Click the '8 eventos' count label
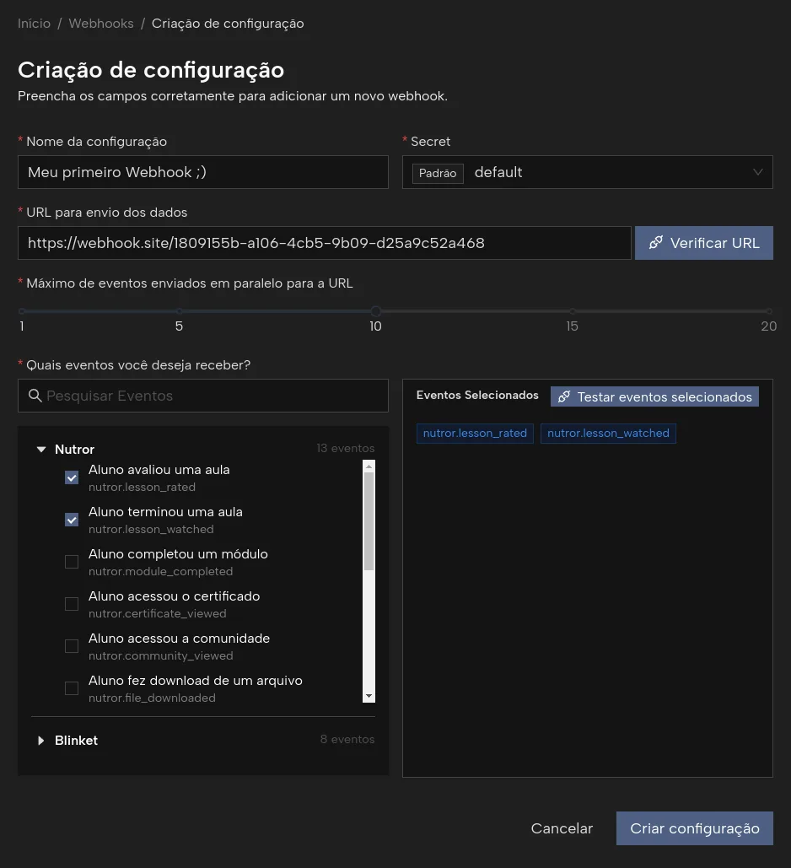Image resolution: width=791 pixels, height=868 pixels. click(x=347, y=739)
